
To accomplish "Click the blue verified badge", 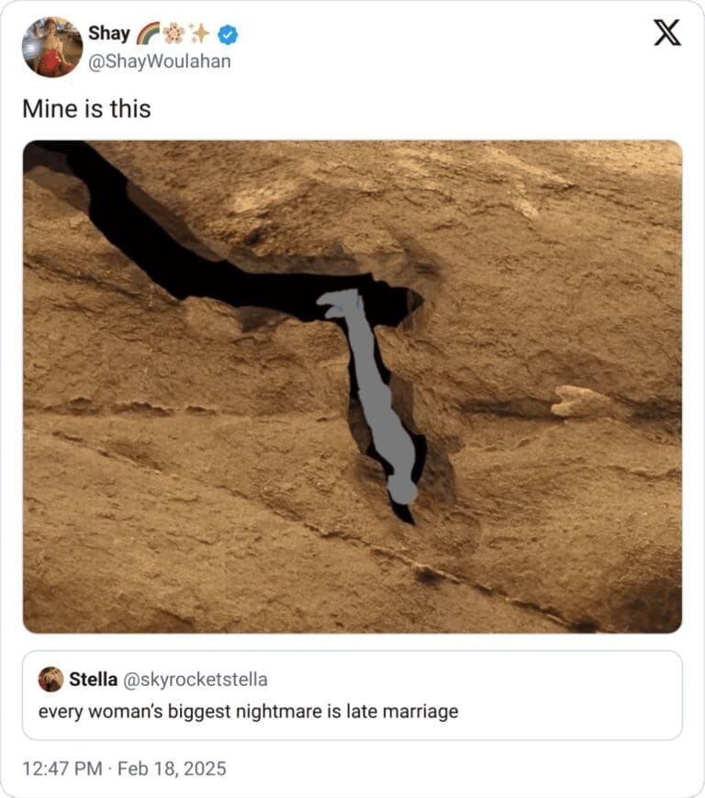I will (x=228, y=34).
